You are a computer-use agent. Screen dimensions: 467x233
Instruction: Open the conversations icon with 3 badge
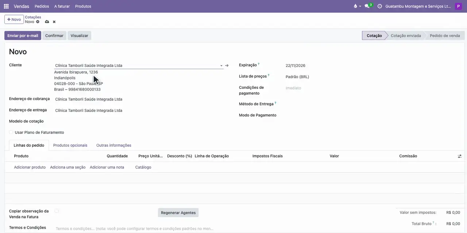tap(368, 6)
